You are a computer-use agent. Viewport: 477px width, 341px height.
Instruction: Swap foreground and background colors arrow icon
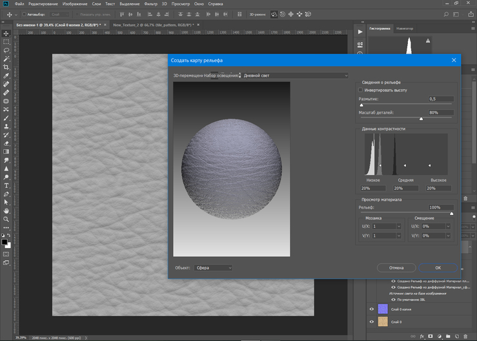pyautogui.click(x=9, y=235)
